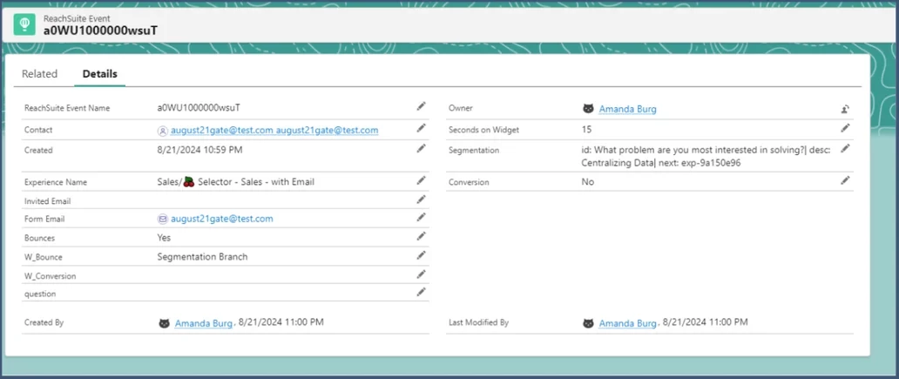Edit the Experience Name field
Viewport: 899px width, 379px height.
pos(422,180)
